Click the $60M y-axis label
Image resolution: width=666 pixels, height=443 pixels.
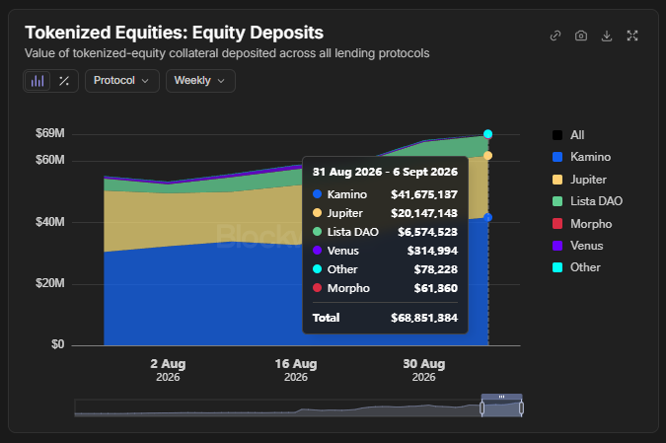click(x=50, y=160)
